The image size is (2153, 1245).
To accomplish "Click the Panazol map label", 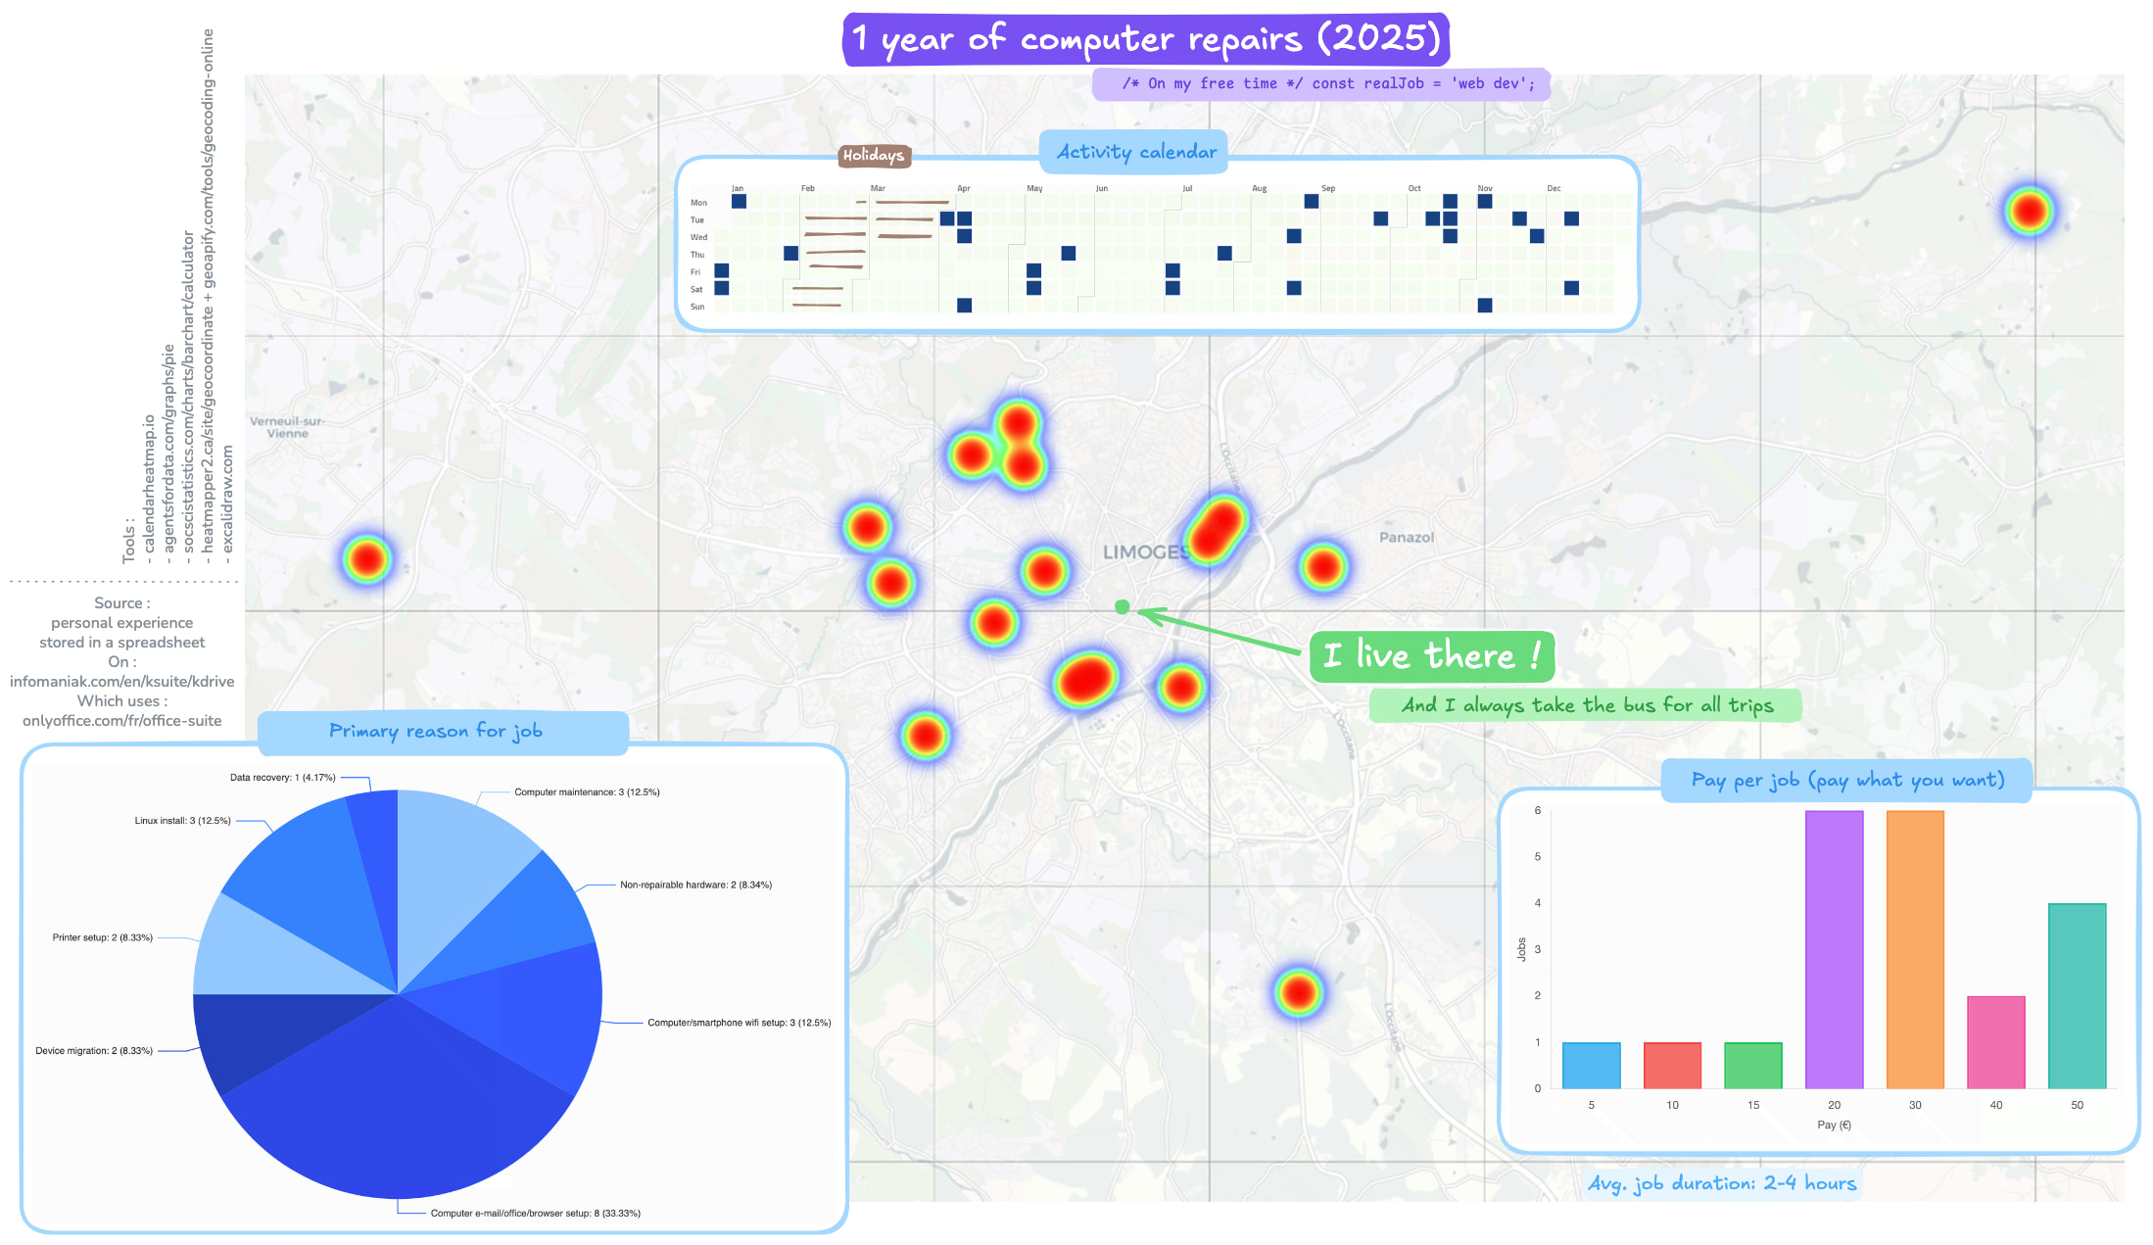I will [1406, 537].
